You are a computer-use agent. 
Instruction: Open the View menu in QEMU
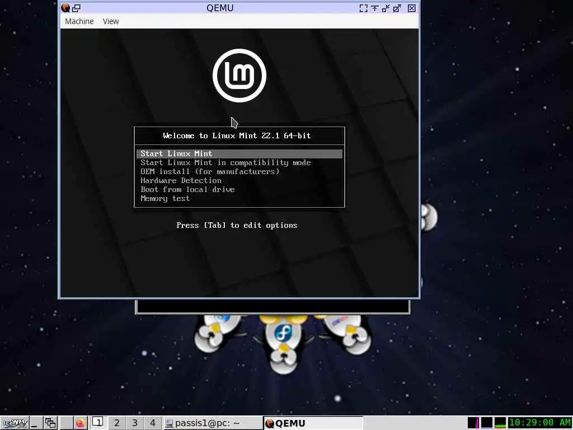tap(111, 21)
